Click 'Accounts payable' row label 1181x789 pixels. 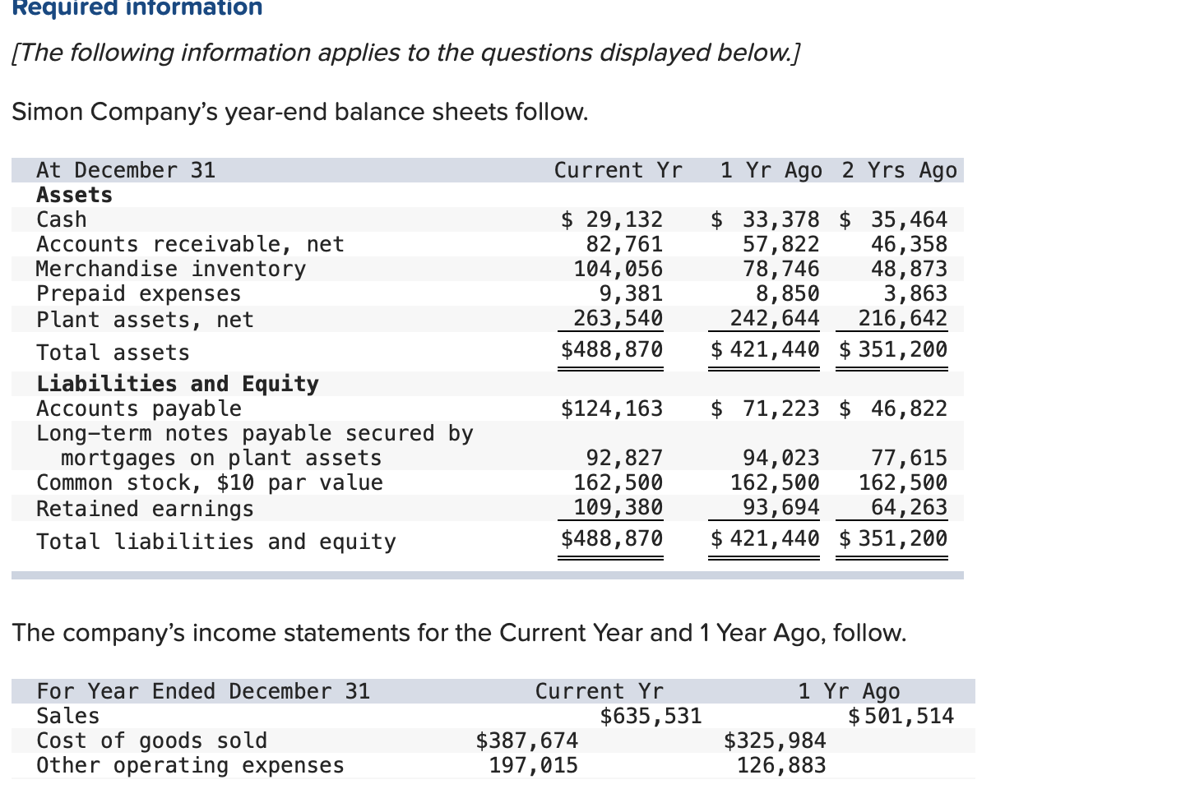[139, 408]
